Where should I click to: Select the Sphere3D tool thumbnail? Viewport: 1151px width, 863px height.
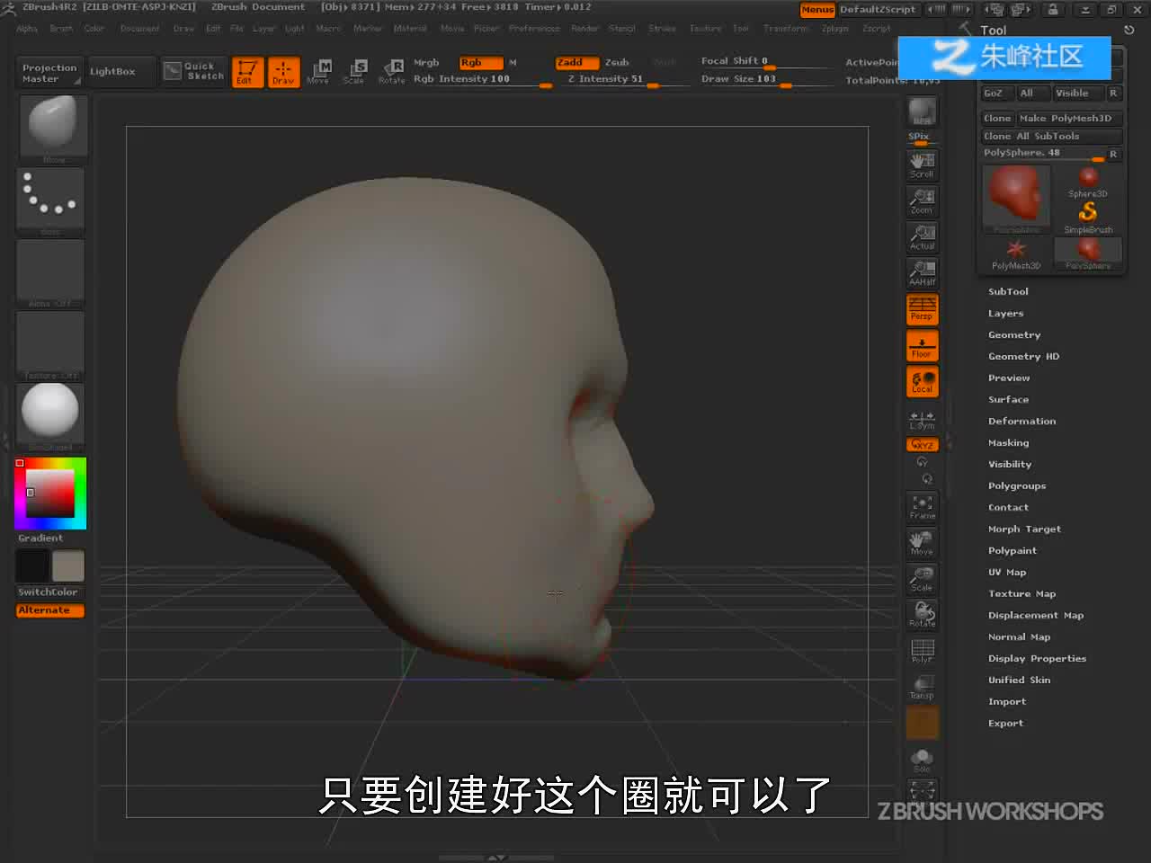click(1088, 181)
